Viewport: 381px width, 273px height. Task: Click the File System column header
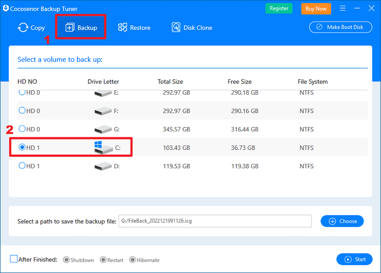(312, 81)
